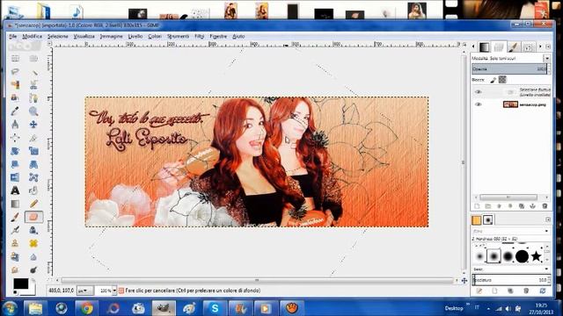563x316 pixels.
Task: Select the Bucket Fill tool
Action: coord(33,190)
